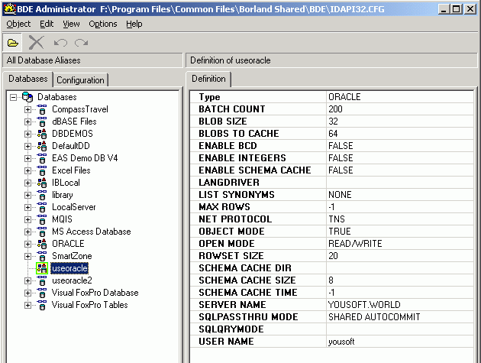The width and height of the screenshot is (481, 363).
Task: Click the DefaultDD alias icon
Action: pos(42,146)
